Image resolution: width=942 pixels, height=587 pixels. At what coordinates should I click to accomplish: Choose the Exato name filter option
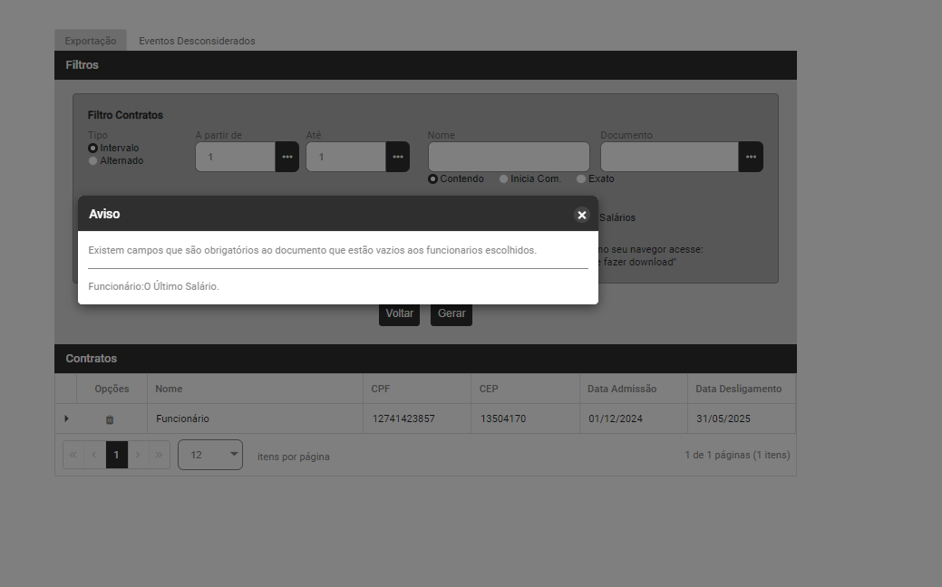tap(582, 179)
